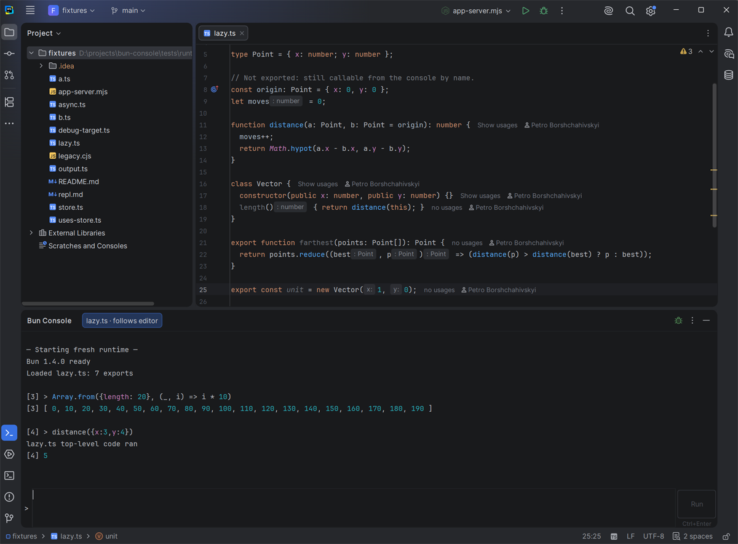Collapse the fixtures root folder
This screenshot has height=544, width=738.
(31, 53)
